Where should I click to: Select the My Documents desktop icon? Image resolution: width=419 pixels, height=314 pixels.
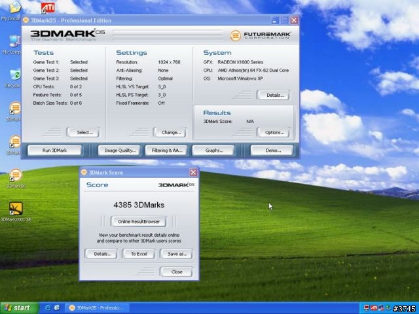click(11, 10)
